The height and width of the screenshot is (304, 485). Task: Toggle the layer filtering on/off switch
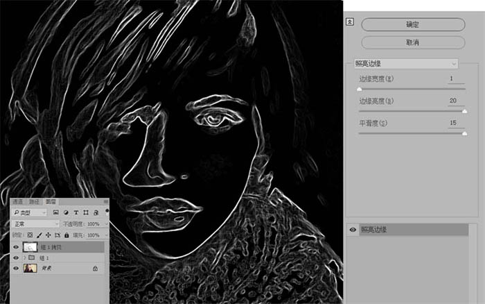pyautogui.click(x=107, y=212)
